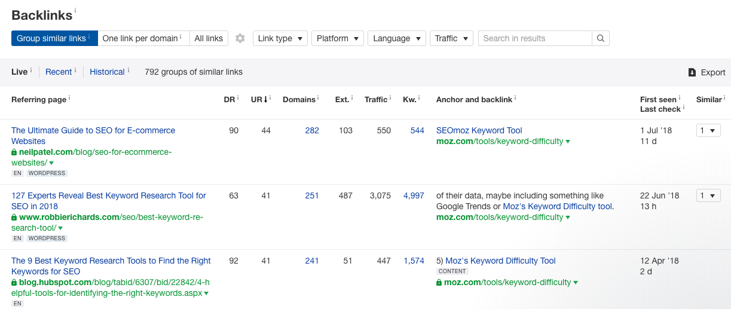Switch to the Recent tab

coord(59,72)
